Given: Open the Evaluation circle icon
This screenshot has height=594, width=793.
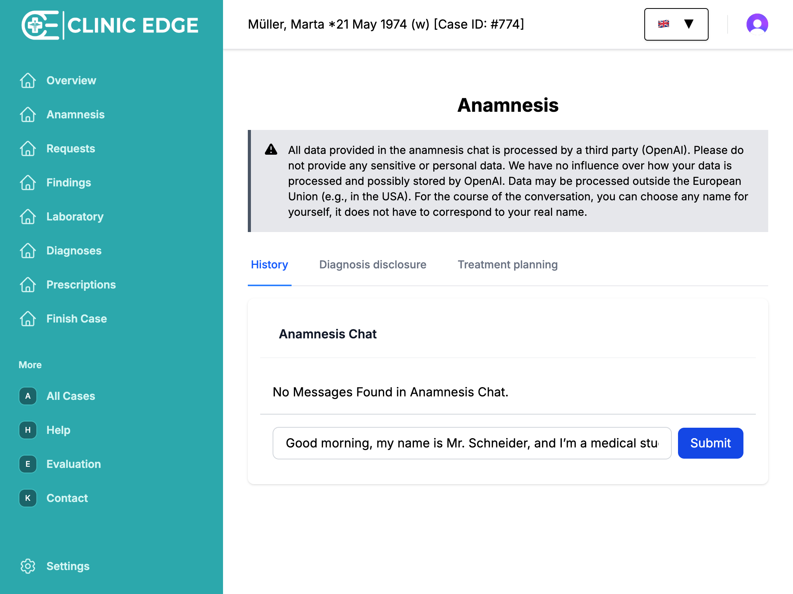Looking at the screenshot, I should (x=27, y=464).
